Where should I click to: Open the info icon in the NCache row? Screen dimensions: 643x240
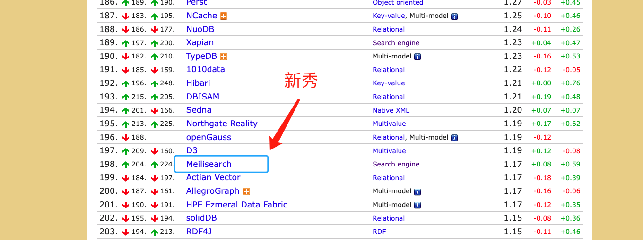coord(454,16)
